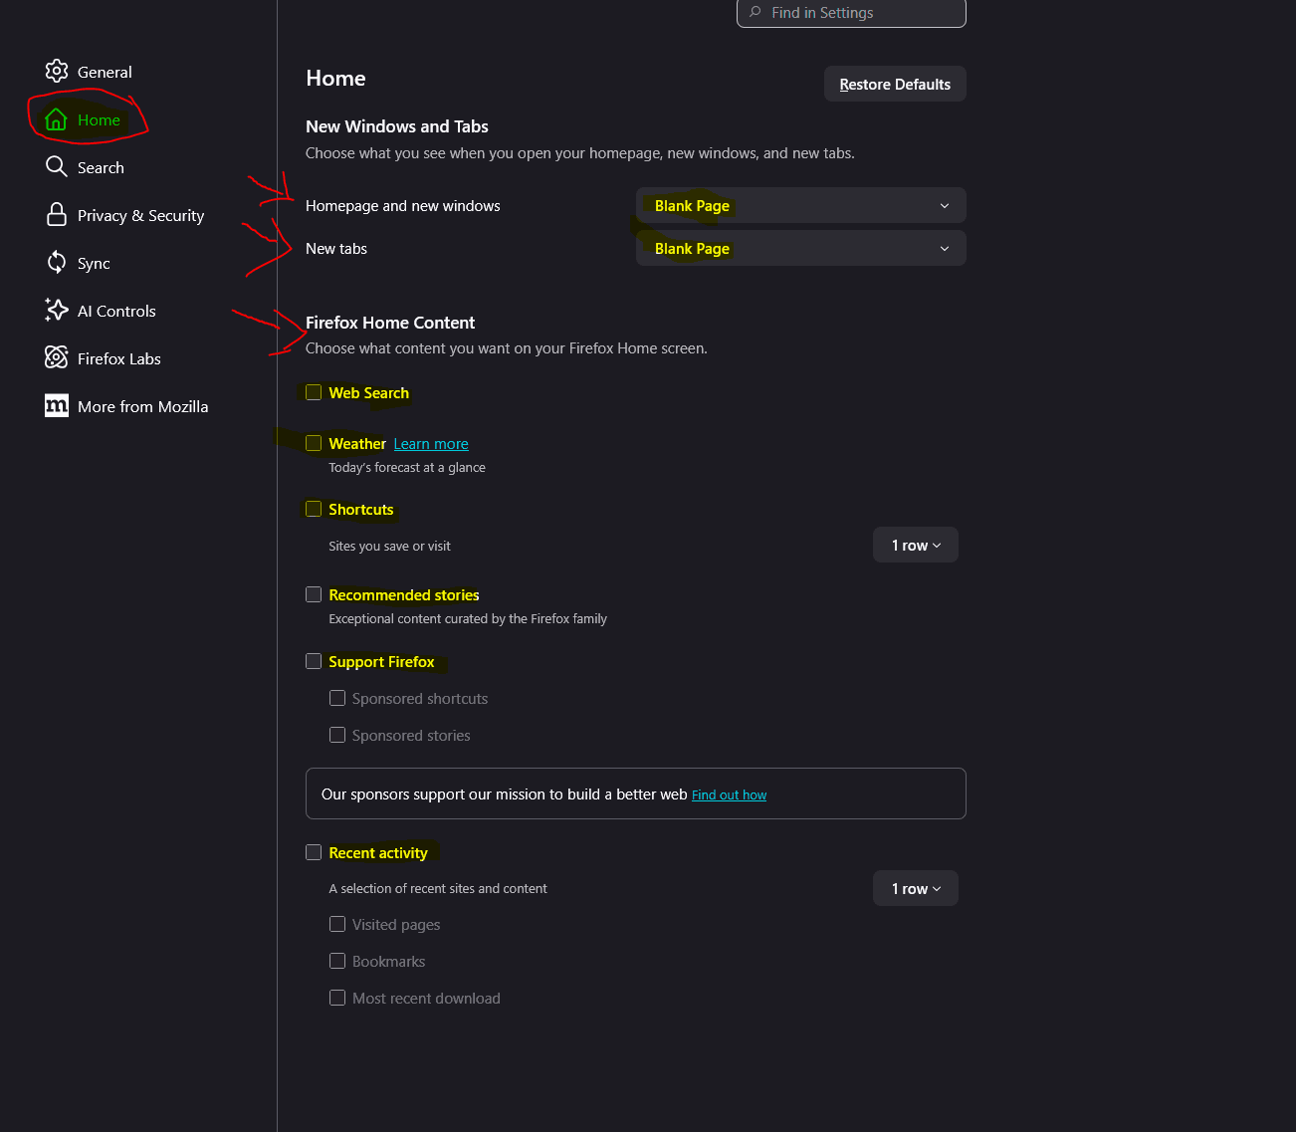
Task: Open Homepage and new windows dropdown
Action: (801, 205)
